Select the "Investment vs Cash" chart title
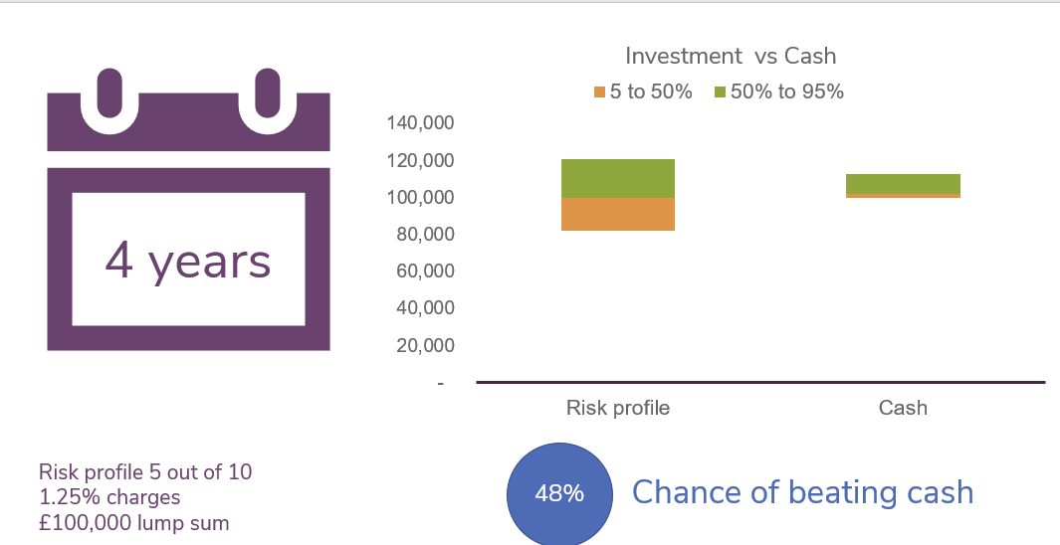This screenshot has height=545, width=1060. [x=731, y=56]
